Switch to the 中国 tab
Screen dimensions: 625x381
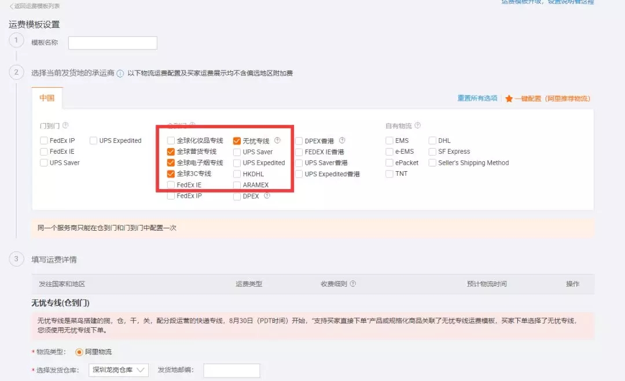point(47,98)
